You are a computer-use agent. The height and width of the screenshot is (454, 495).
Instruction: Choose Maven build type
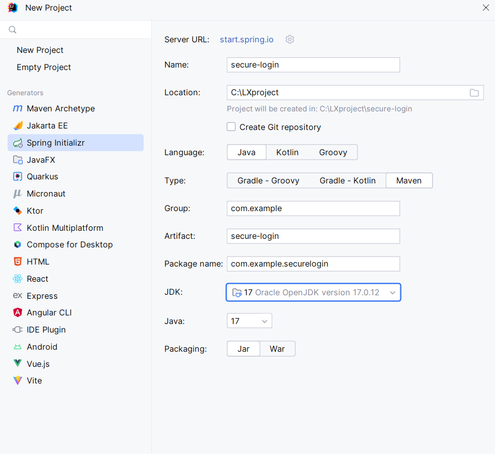point(409,180)
